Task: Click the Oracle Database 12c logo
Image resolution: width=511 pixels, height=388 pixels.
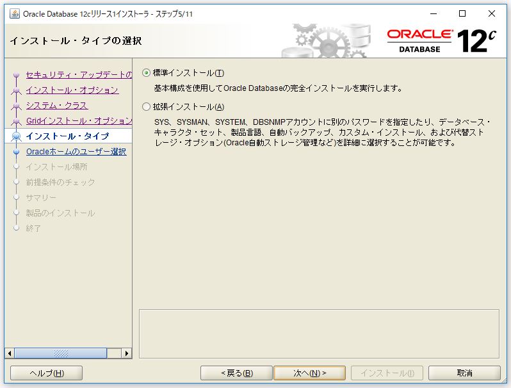Action: (x=441, y=41)
